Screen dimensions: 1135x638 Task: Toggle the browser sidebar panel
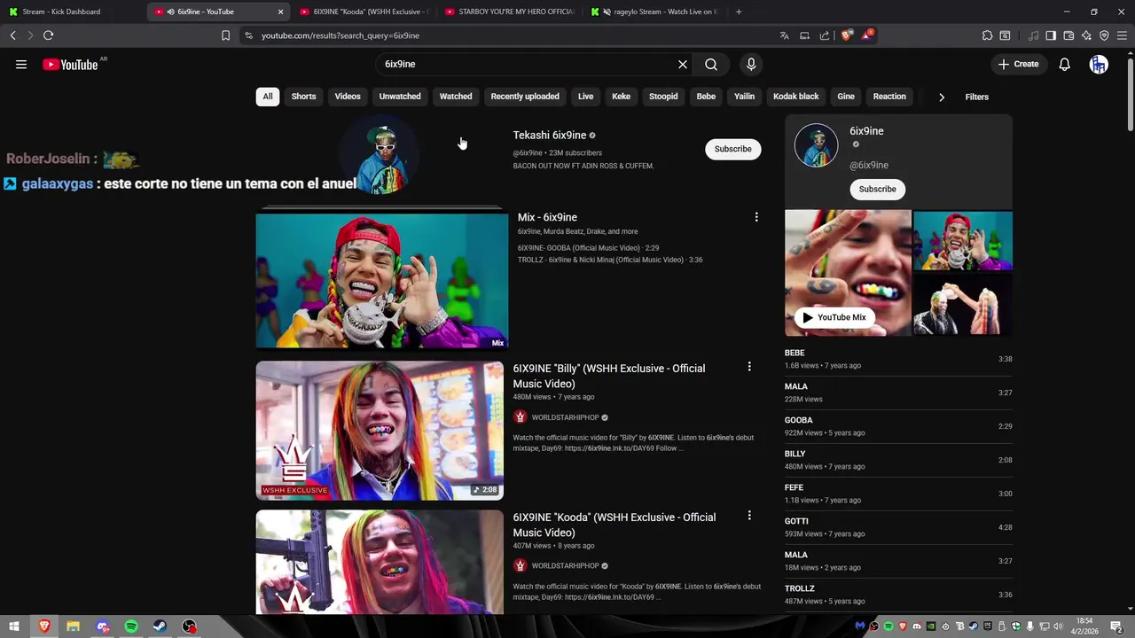click(1051, 35)
